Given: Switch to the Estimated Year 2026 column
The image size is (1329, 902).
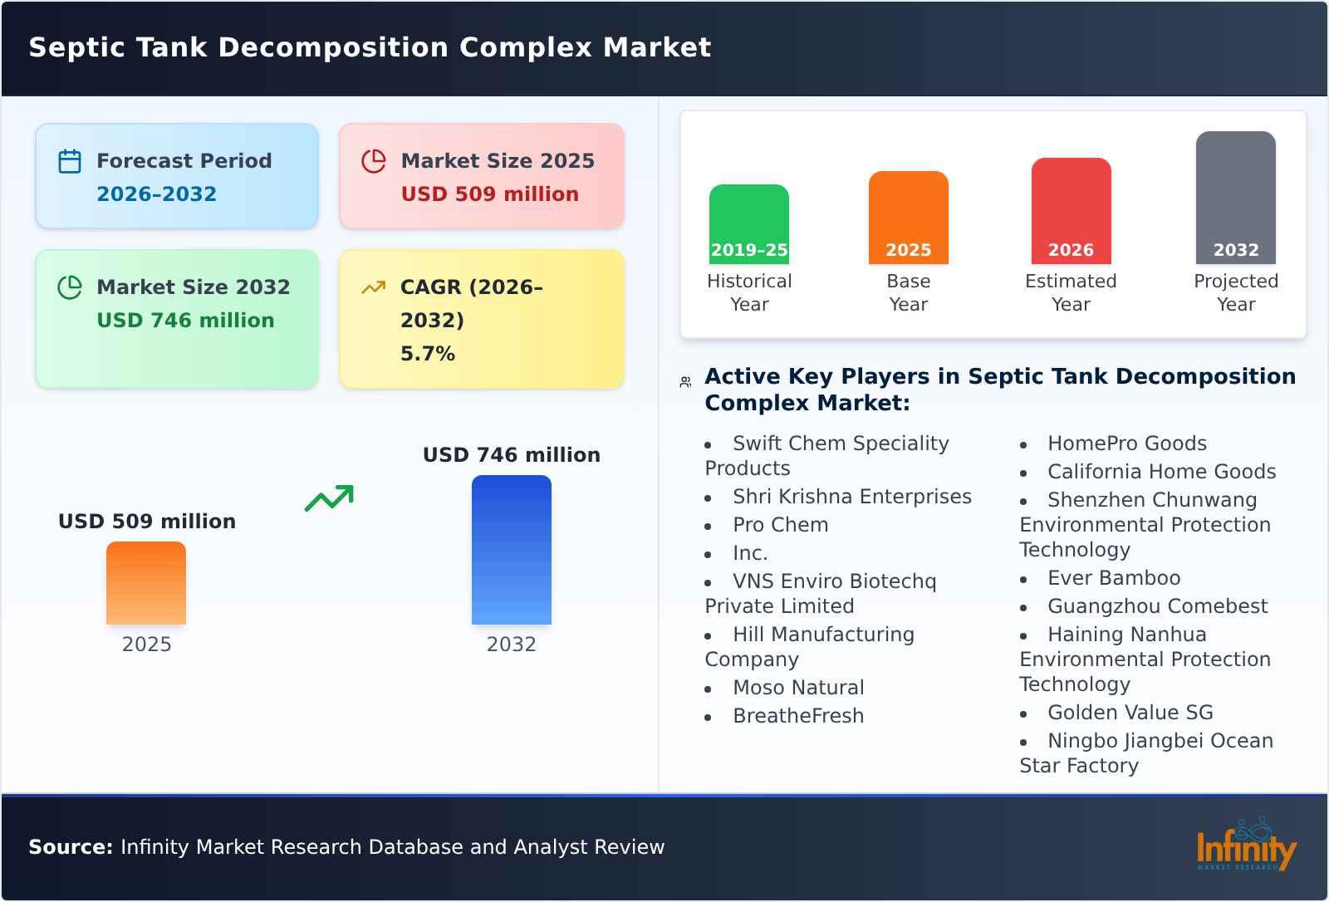Looking at the screenshot, I should [x=1071, y=209].
